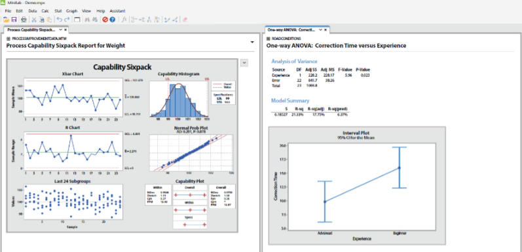Open the Calc menu

(45, 11)
